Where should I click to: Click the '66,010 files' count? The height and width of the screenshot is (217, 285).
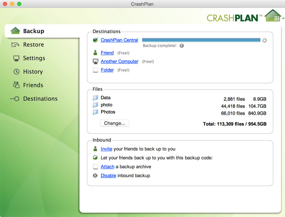pos(233,113)
